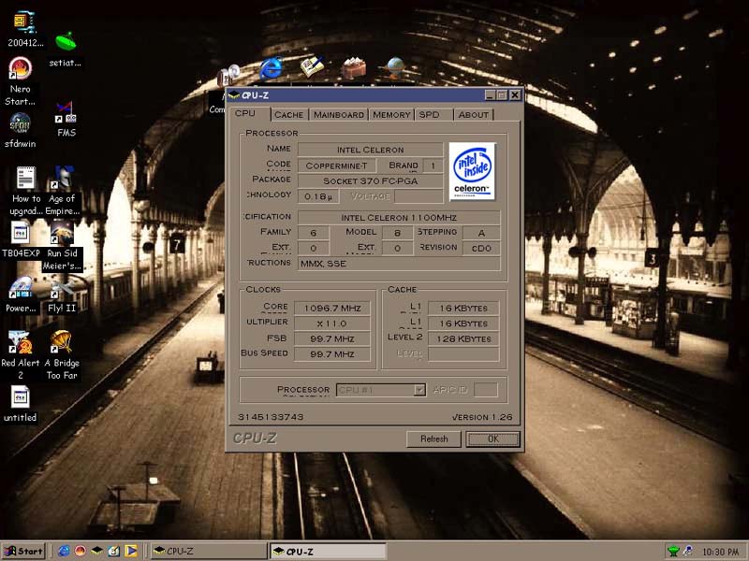Select the sfdnwin desktop icon
The height and width of the screenshot is (561, 749).
[x=20, y=124]
